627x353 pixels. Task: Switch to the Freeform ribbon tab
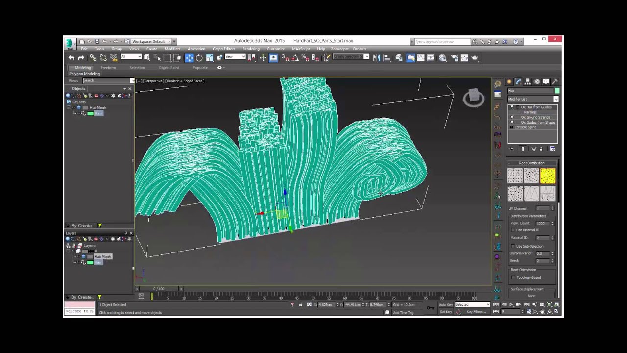pos(108,68)
